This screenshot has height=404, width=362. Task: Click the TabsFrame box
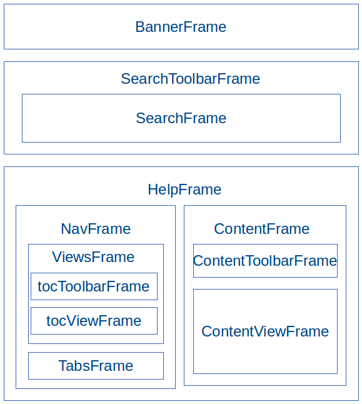96,366
